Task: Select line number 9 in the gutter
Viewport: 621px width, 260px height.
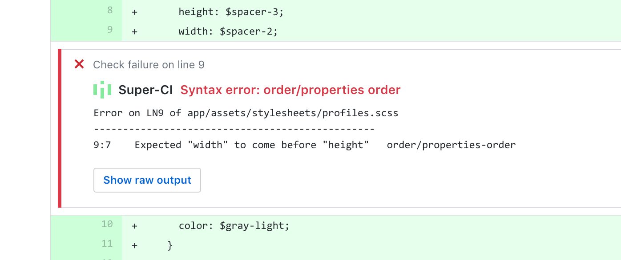Action: tap(109, 30)
